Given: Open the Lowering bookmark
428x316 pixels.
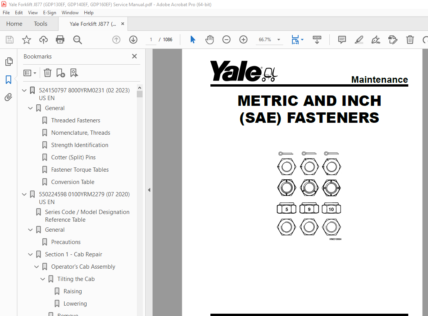Looking at the screenshot, I should (75, 303).
